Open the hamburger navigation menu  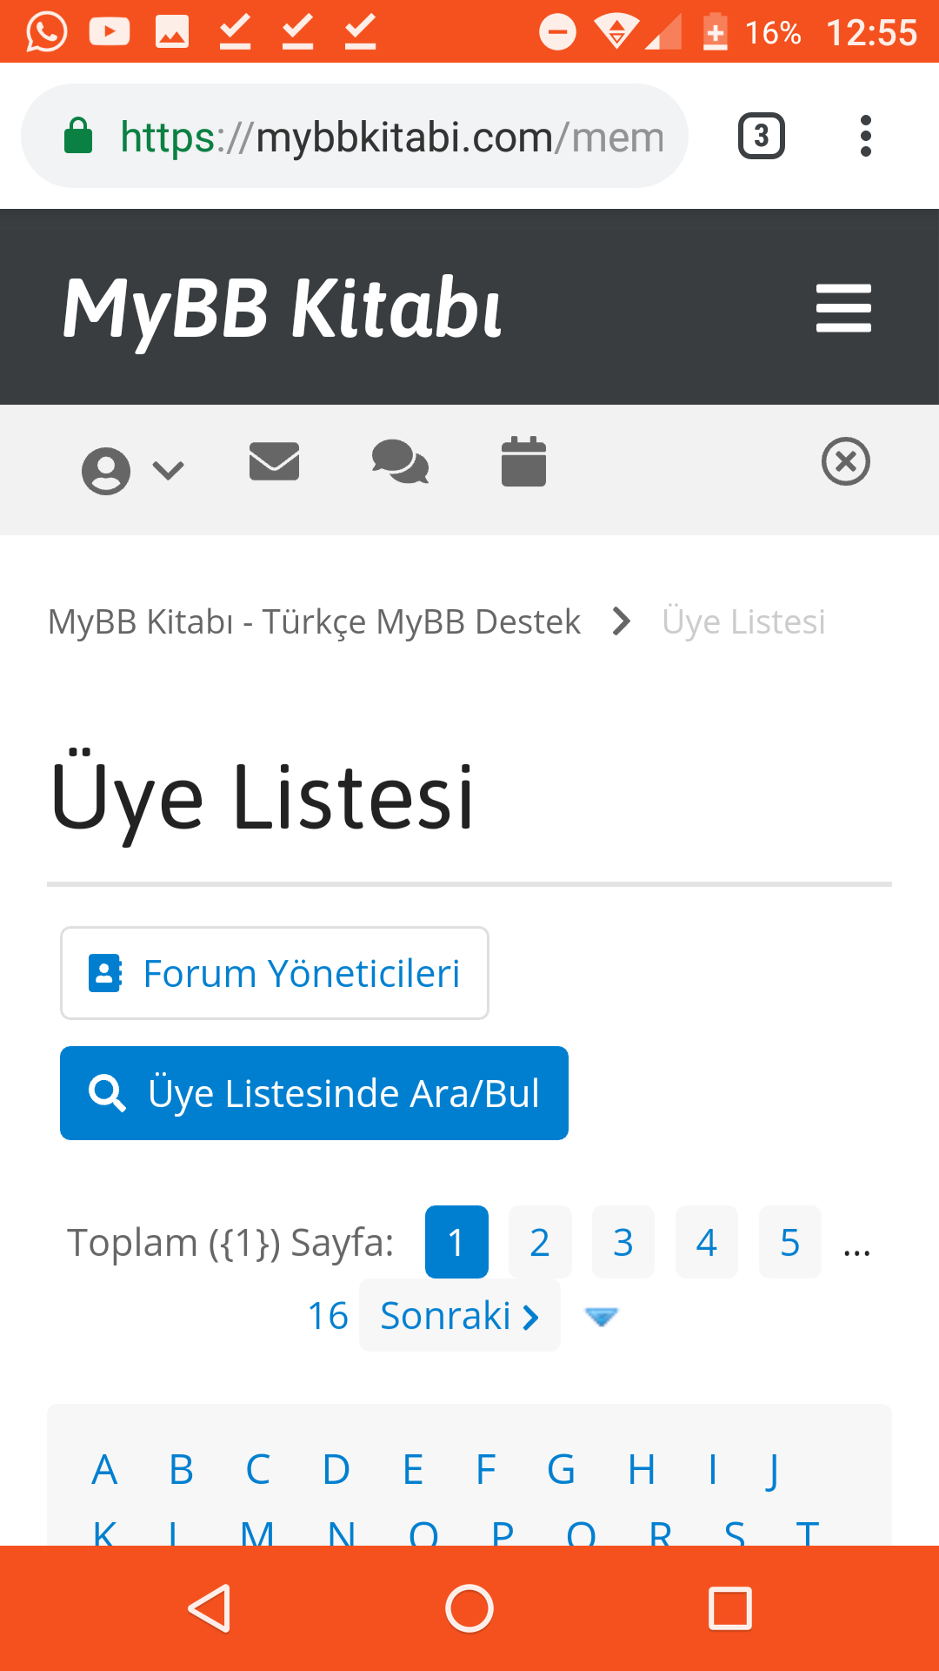(842, 308)
